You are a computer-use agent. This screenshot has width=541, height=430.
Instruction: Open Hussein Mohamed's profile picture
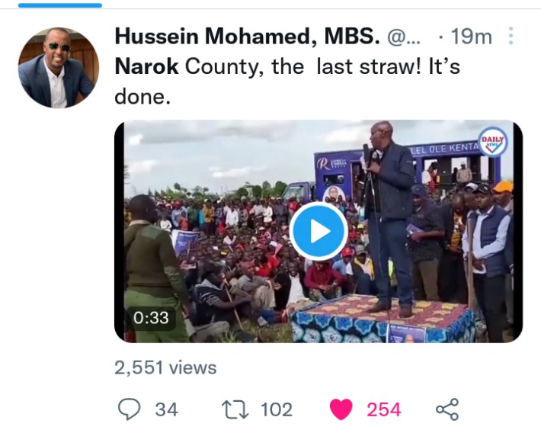click(x=59, y=68)
